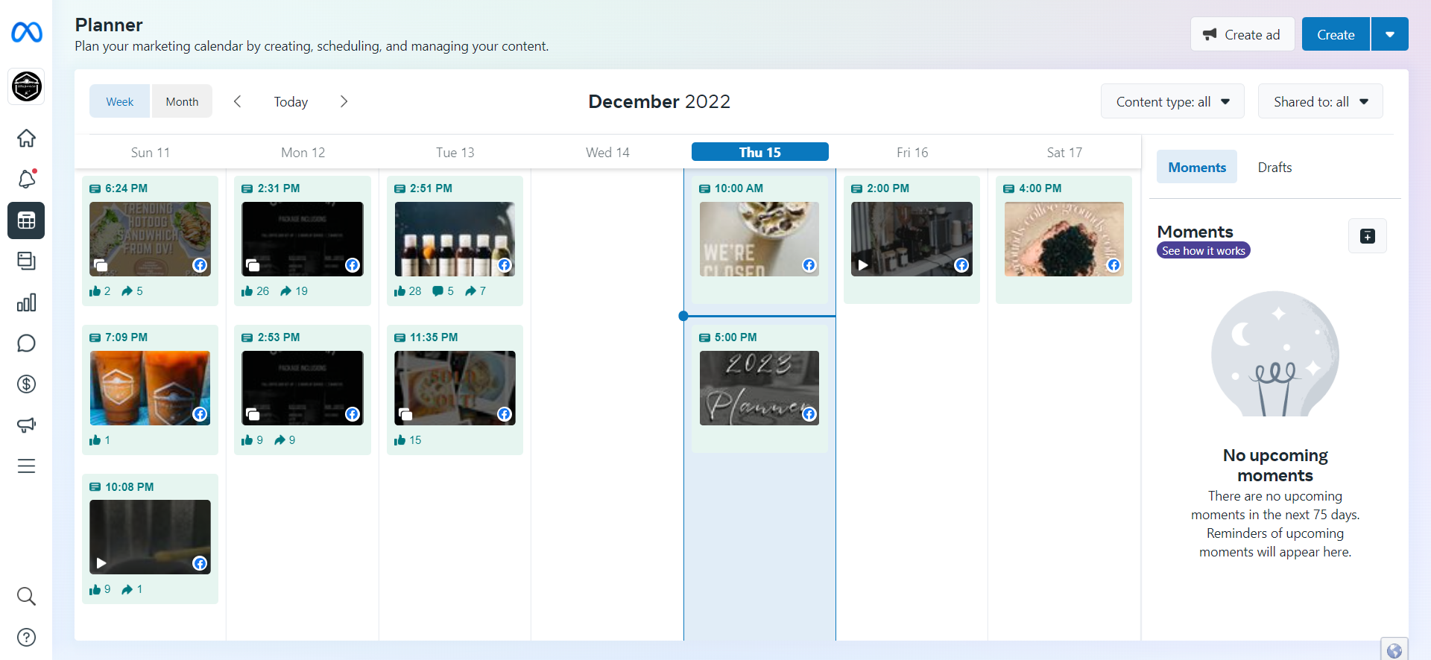Click the Tue 13 day header
Viewport: 1431px width, 660px height.
point(455,153)
